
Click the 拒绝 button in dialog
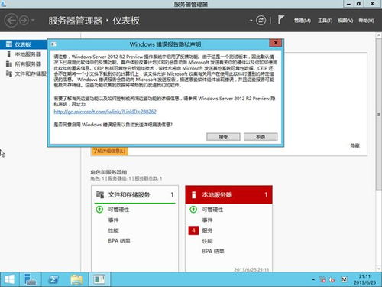tap(261, 137)
